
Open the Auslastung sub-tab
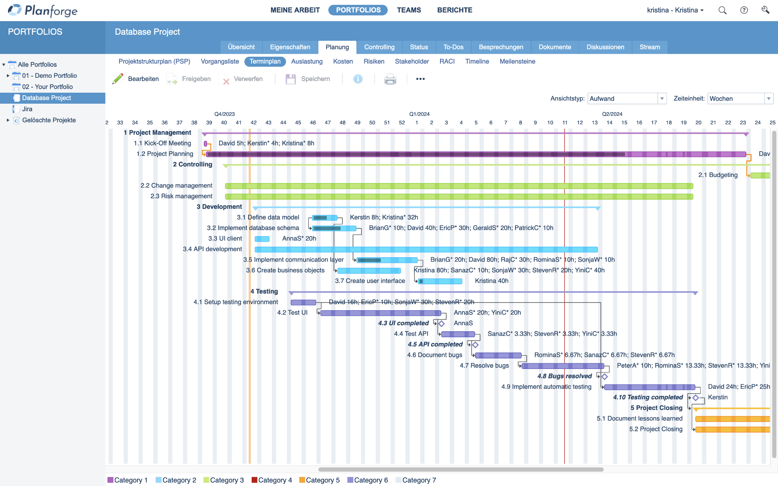pyautogui.click(x=307, y=62)
